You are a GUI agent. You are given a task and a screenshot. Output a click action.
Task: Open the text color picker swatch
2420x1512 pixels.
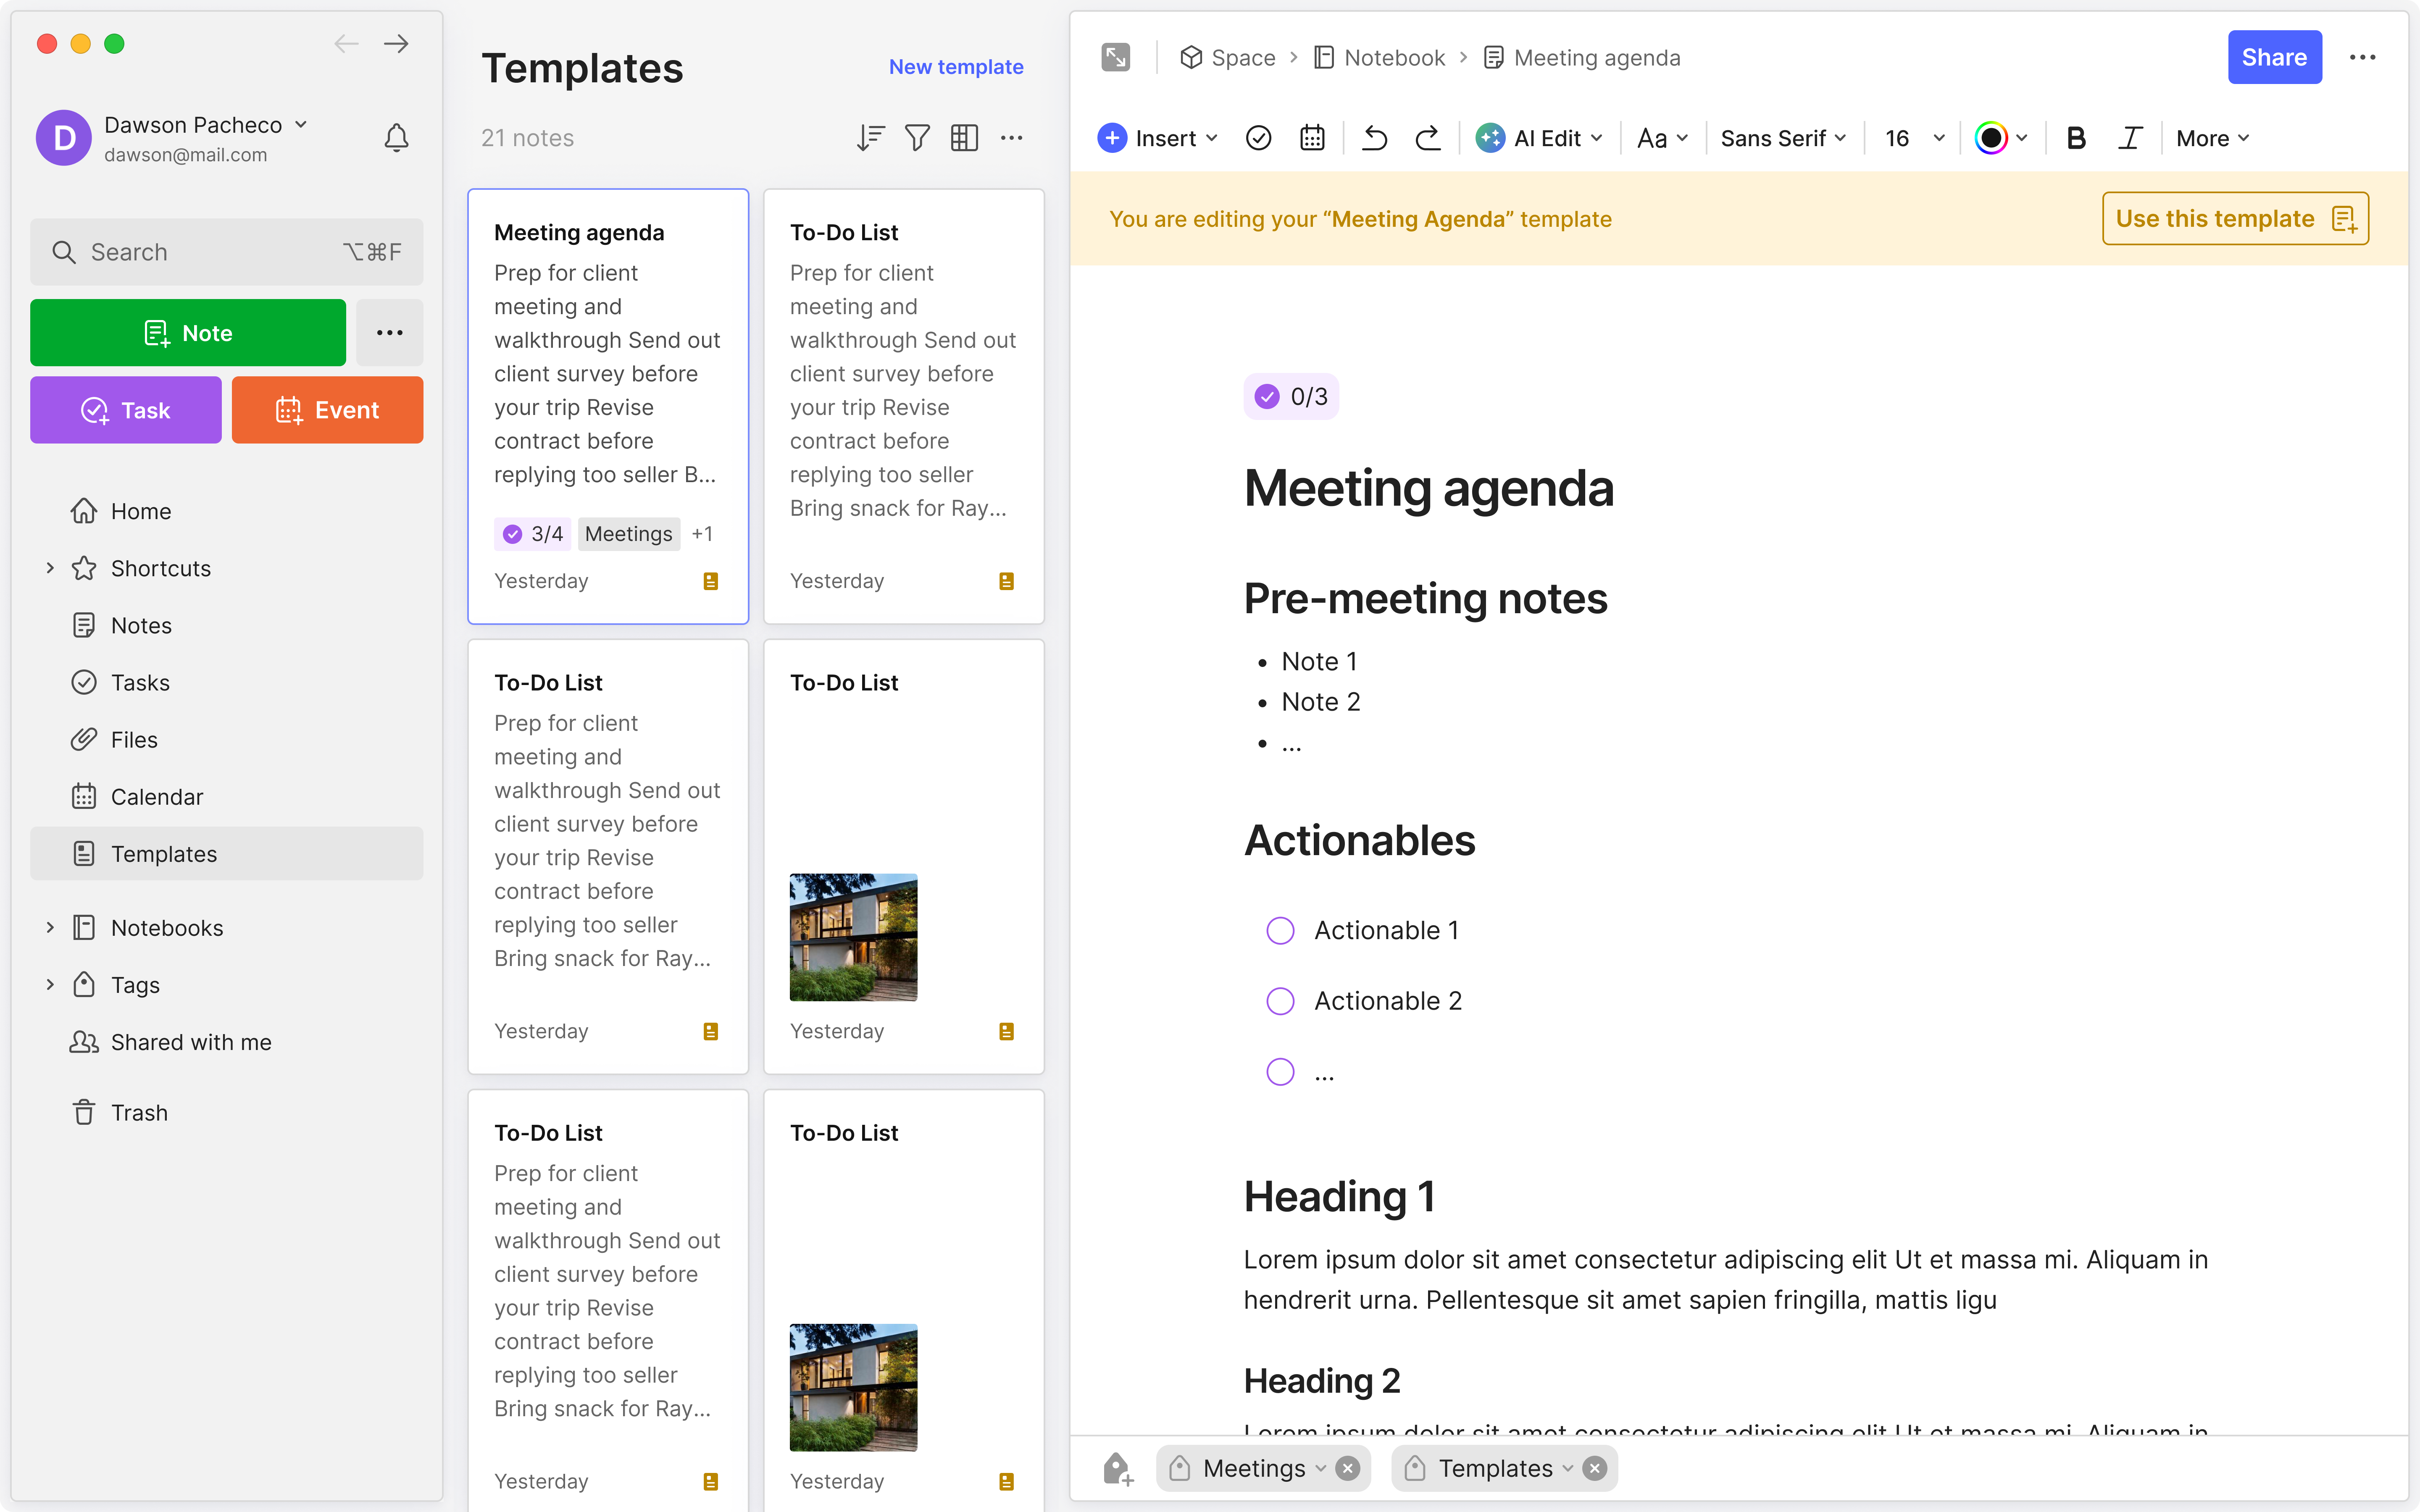coord(1991,138)
